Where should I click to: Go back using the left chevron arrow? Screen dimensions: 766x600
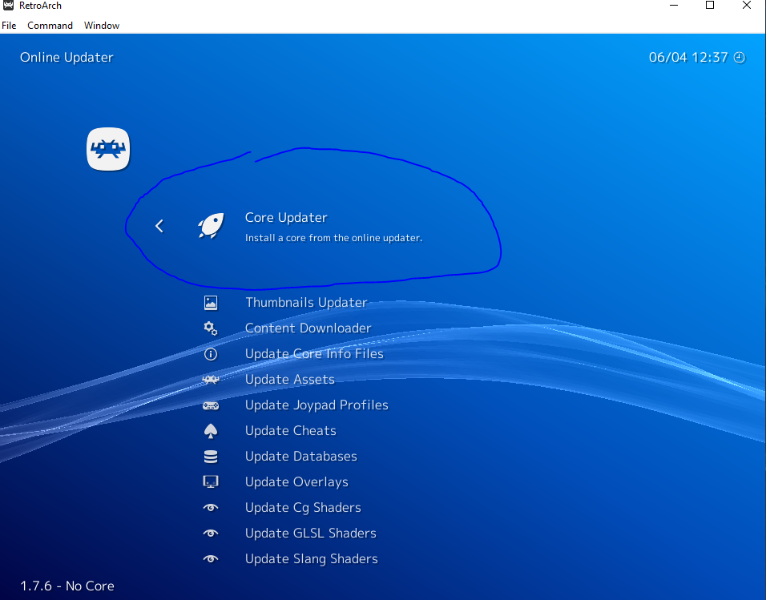pyautogui.click(x=159, y=226)
